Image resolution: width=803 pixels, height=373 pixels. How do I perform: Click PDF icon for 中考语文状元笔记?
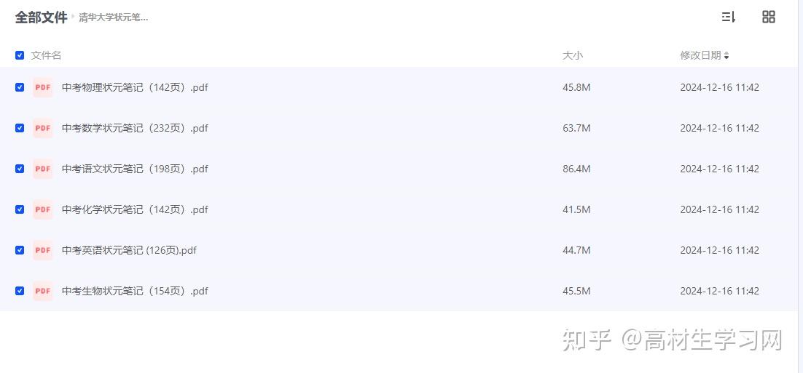coord(43,169)
